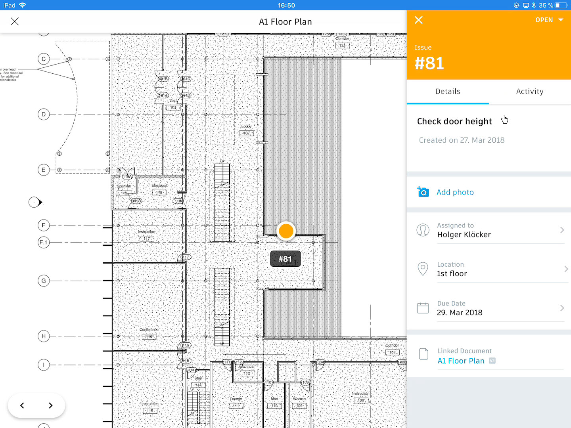Tap the Add photo text link
This screenshot has width=571, height=428.
click(x=455, y=192)
